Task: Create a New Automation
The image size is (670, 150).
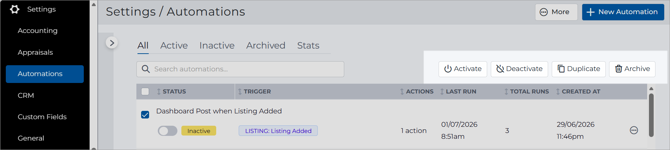Action: [x=623, y=12]
